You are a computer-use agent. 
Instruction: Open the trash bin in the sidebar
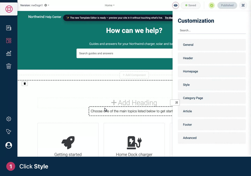coord(9,66)
